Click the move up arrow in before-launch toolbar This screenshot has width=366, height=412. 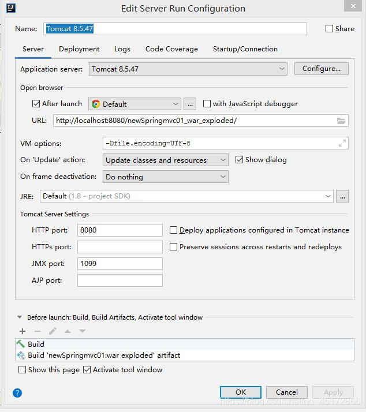tap(68, 331)
